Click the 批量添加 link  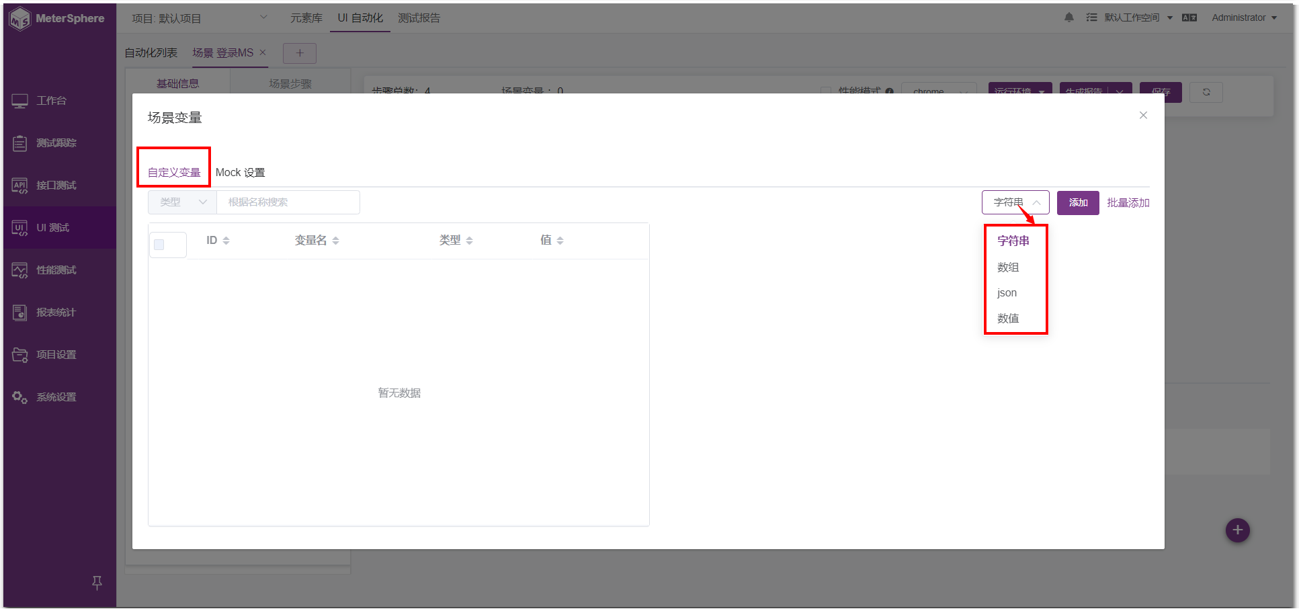[1128, 202]
